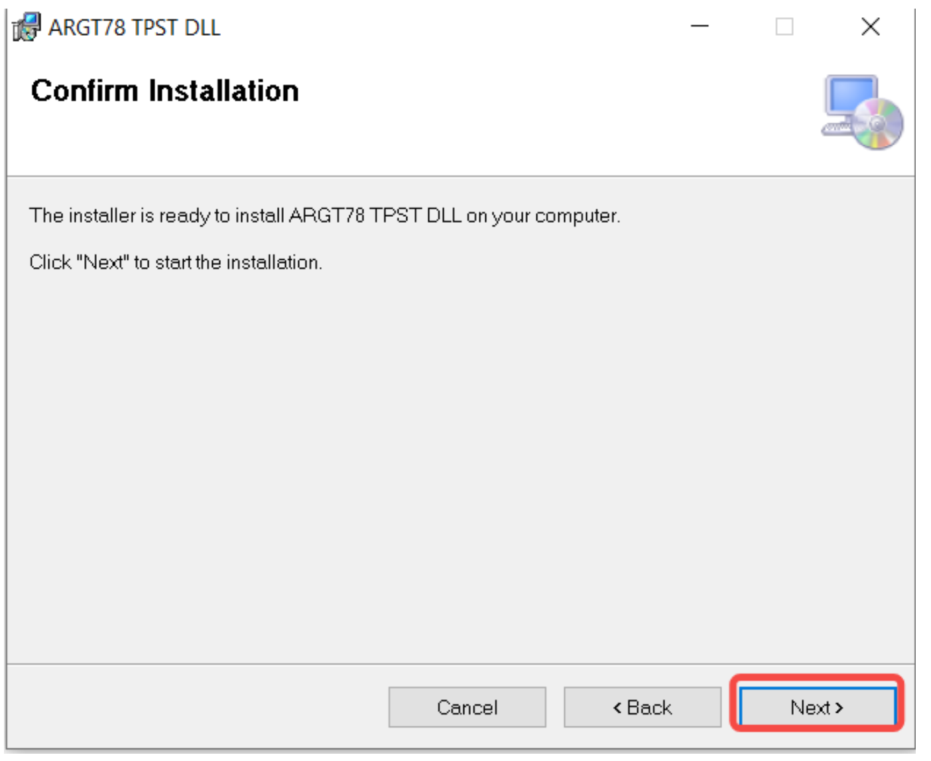Minimize the ARGT78 TPST DLL installer window
The width and height of the screenshot is (931, 761).
point(700,27)
